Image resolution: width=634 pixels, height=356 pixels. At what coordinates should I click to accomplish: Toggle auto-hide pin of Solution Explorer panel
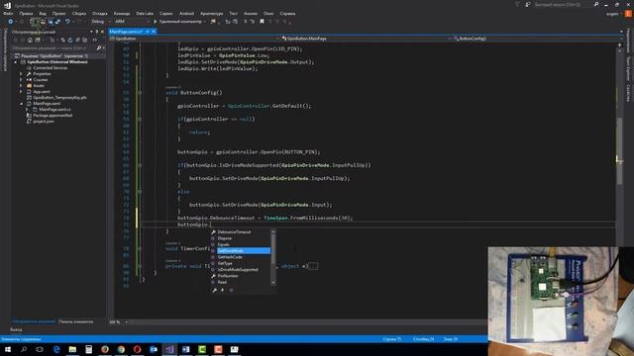click(97, 32)
